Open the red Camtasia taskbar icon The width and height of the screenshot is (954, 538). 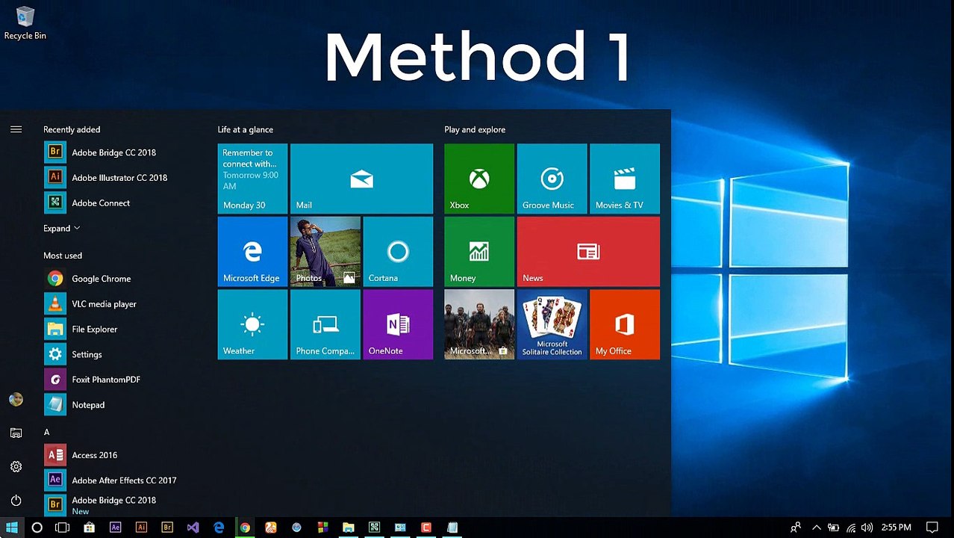pos(426,528)
